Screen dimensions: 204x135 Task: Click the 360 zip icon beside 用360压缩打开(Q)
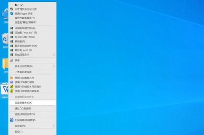12,37
